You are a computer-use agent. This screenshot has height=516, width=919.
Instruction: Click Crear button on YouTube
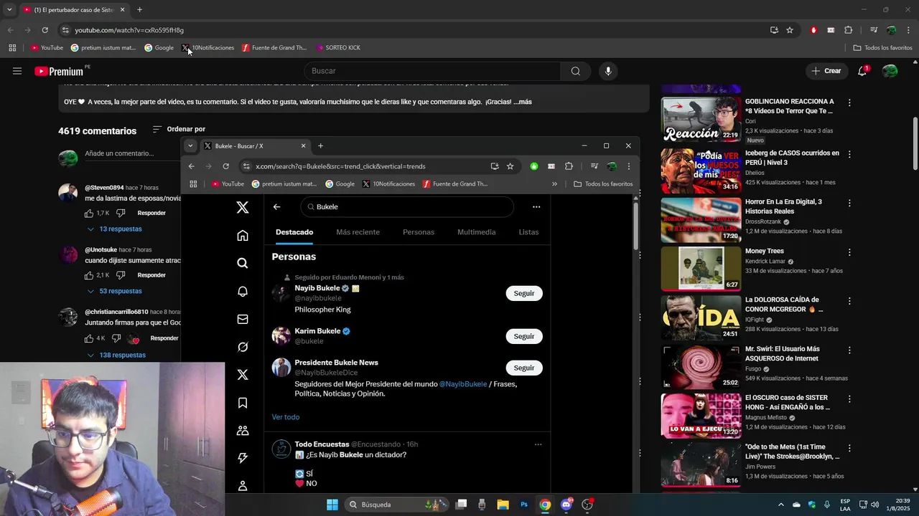[826, 71]
